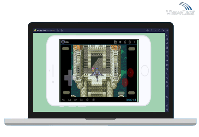Click the 10:06 clock in status bar
The height and width of the screenshot is (137, 199).
(129, 100)
